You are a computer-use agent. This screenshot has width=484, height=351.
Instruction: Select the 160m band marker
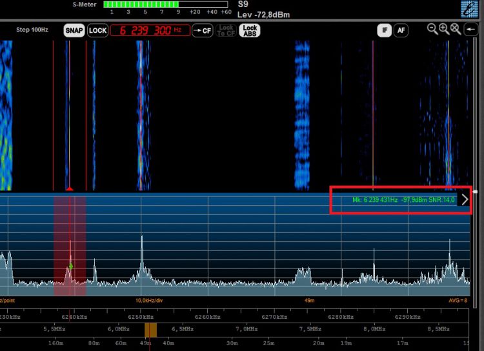[x=56, y=343]
